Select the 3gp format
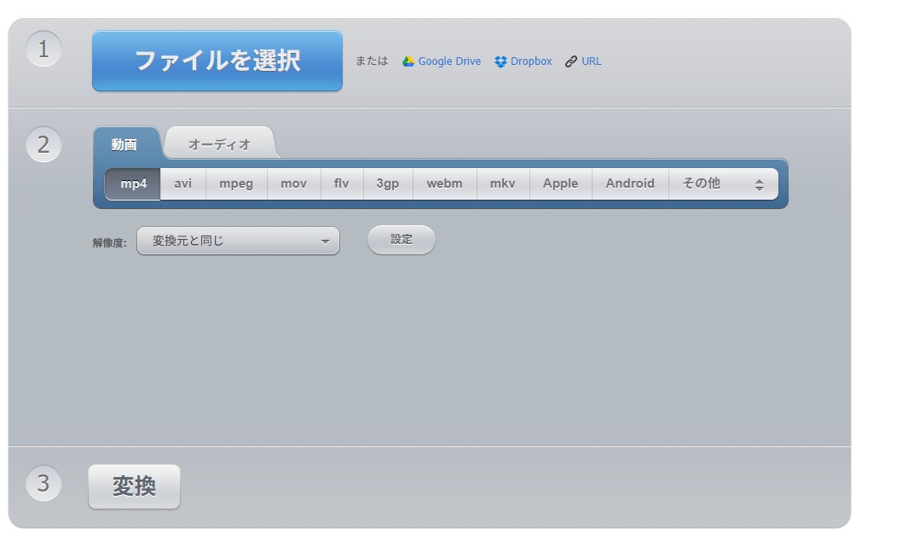Viewport: 902px width, 547px height. (388, 183)
